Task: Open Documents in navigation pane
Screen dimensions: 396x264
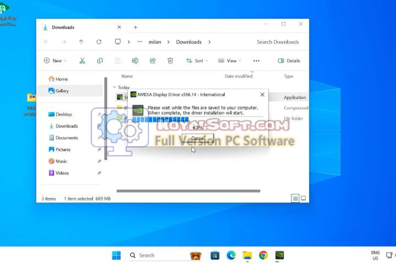Action: tap(63, 137)
